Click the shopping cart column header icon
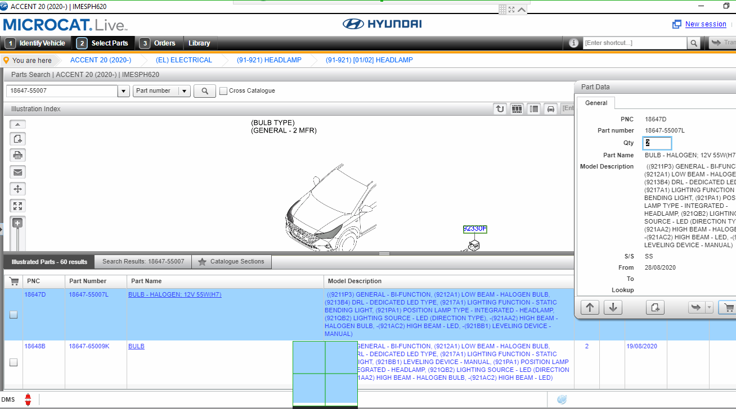The height and width of the screenshot is (409, 736). (14, 281)
